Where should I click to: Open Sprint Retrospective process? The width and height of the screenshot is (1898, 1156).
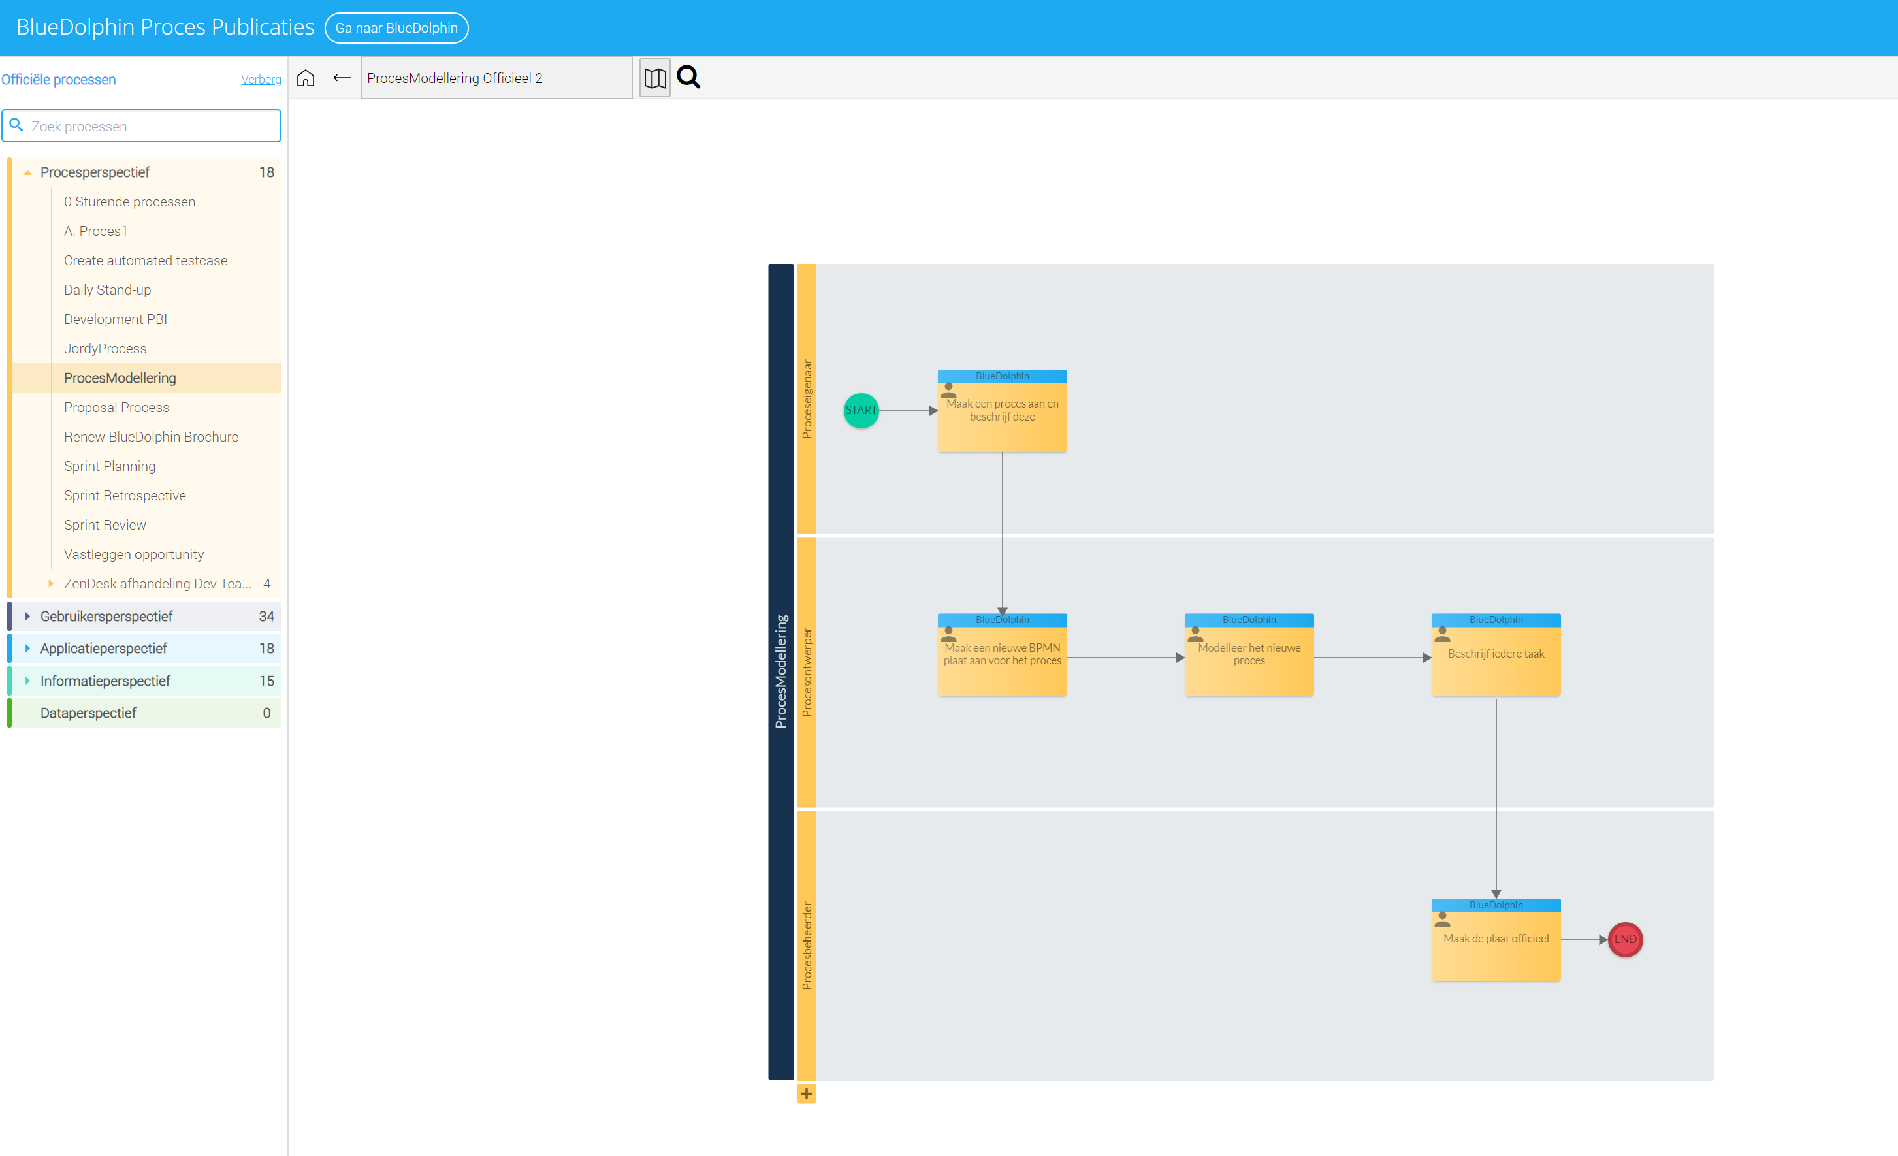125,495
